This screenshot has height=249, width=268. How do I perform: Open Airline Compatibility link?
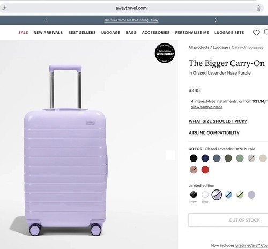tap(214, 133)
